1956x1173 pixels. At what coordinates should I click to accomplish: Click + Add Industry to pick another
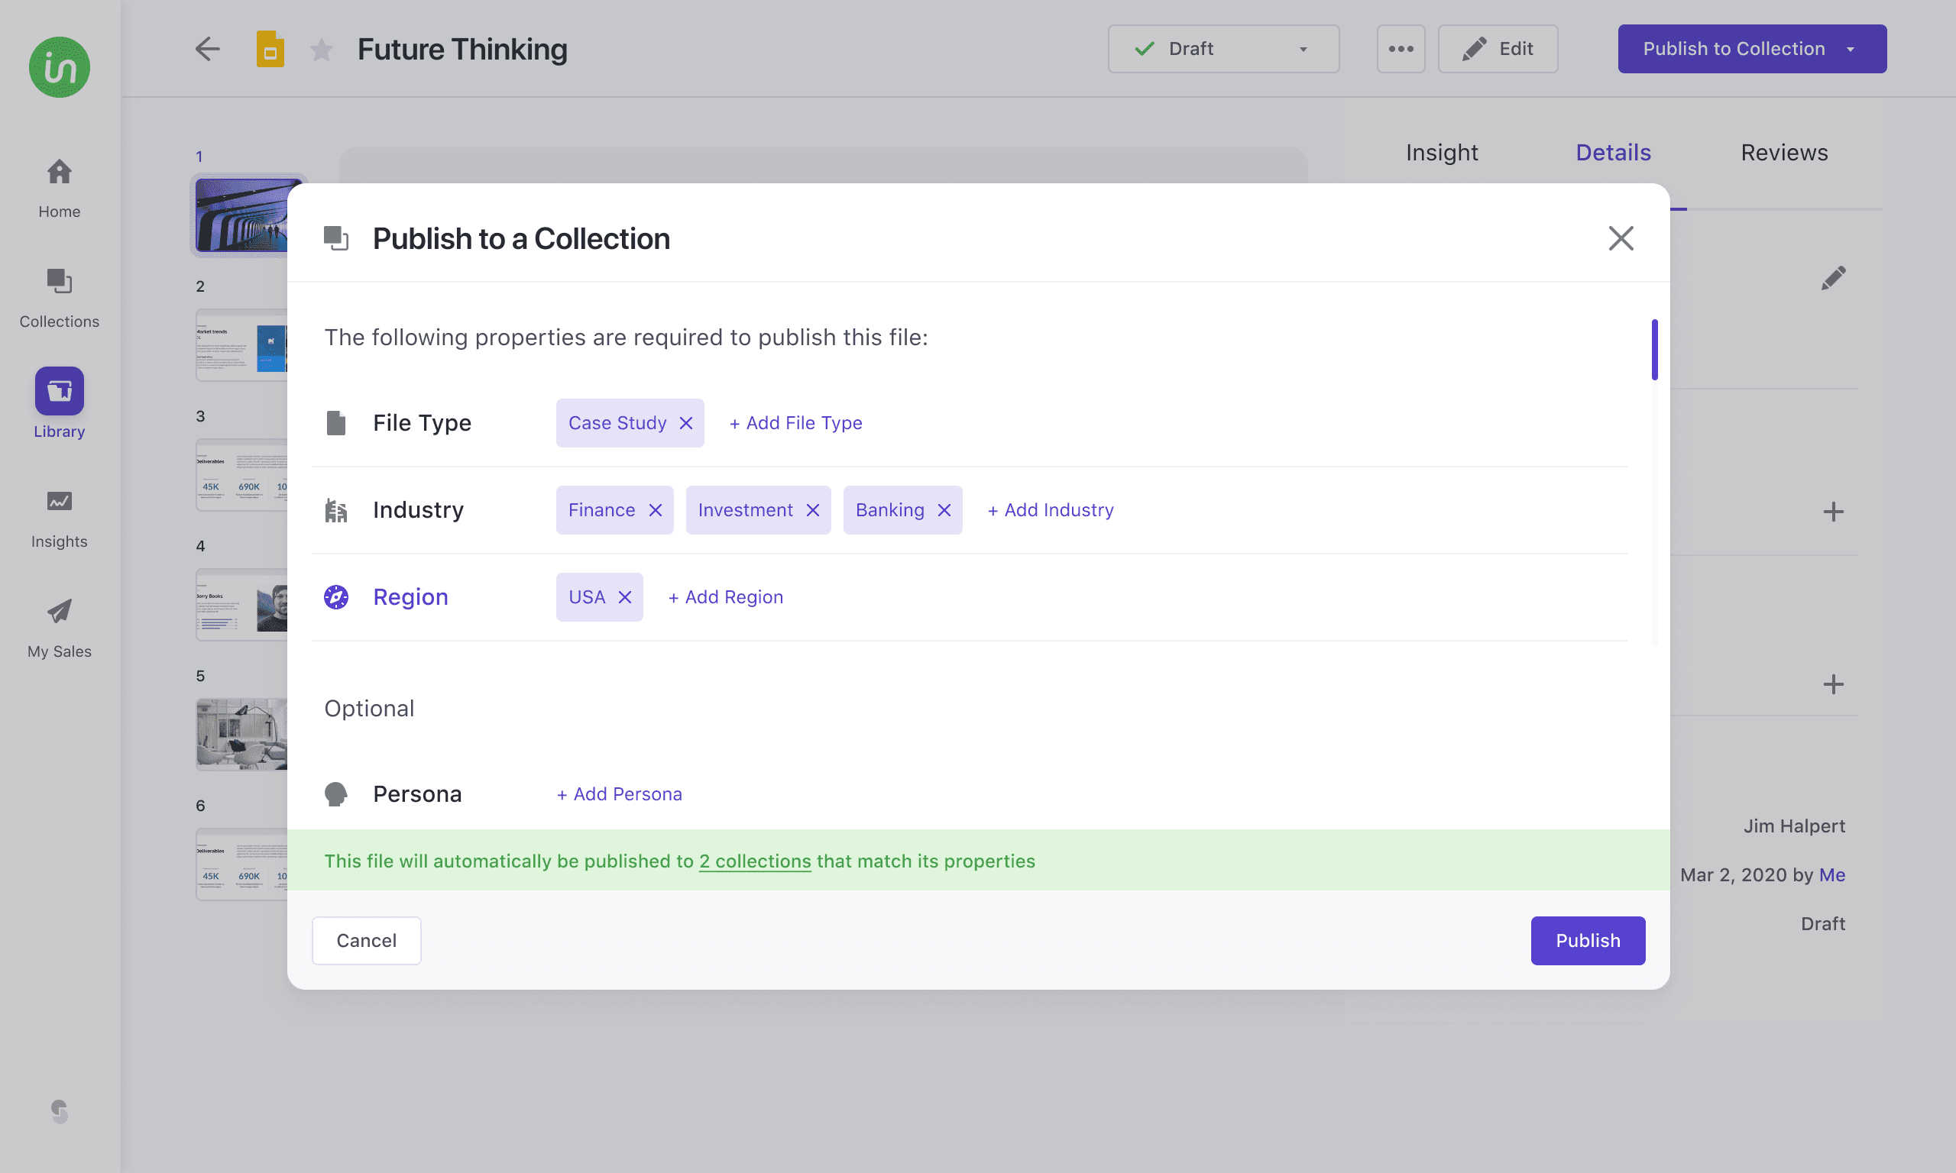(1051, 510)
